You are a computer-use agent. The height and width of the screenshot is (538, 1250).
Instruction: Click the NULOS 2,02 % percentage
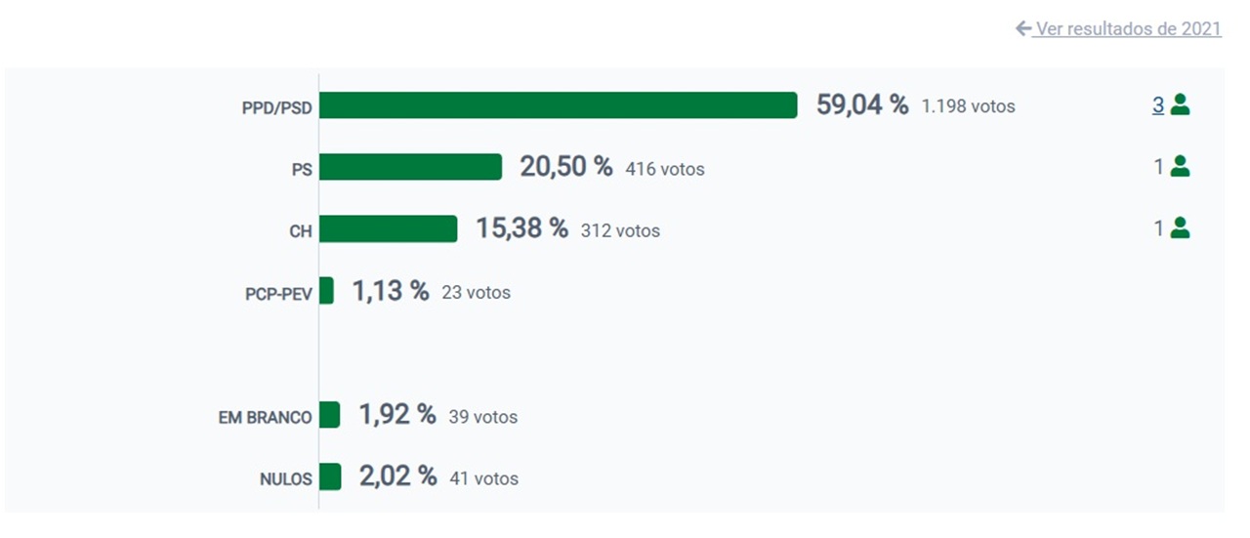pyautogui.click(x=397, y=476)
